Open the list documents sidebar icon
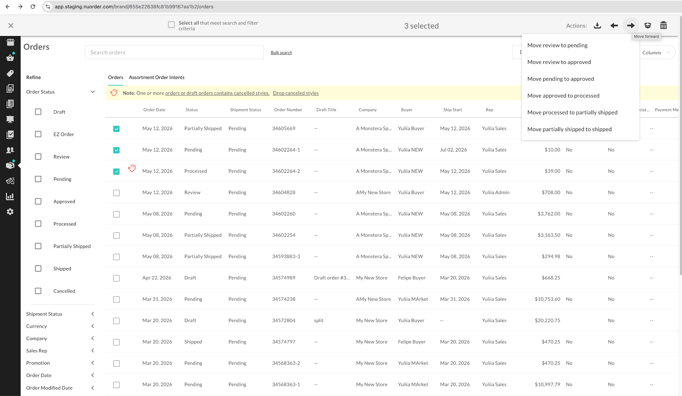Screen dimensions: 682x396 click(x=10, y=104)
